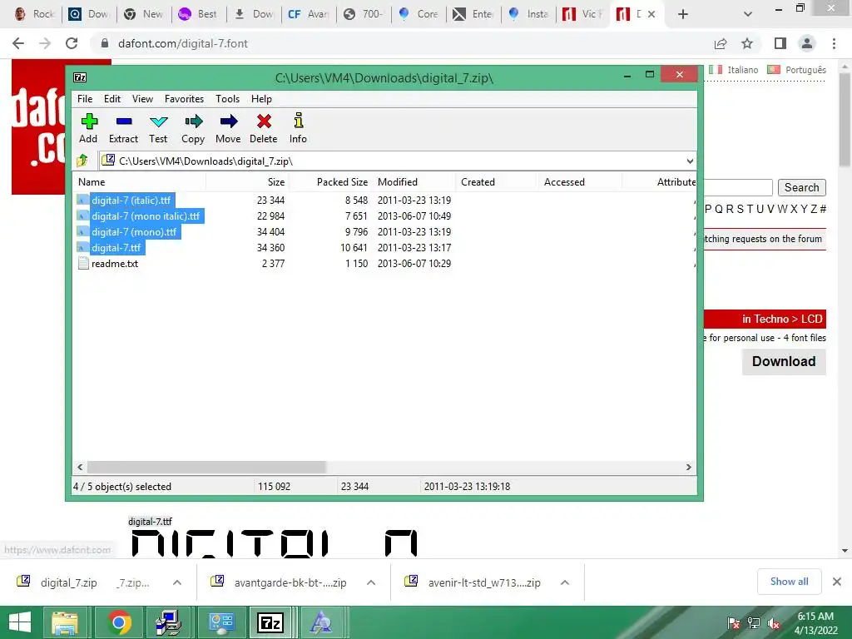The image size is (852, 639).
Task: Sort by Modified column header
Action: 414,182
